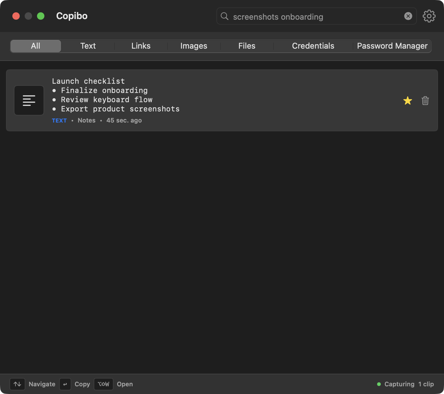Screen dimensions: 444x394
Task: Clear the search field text
Action: (408, 16)
